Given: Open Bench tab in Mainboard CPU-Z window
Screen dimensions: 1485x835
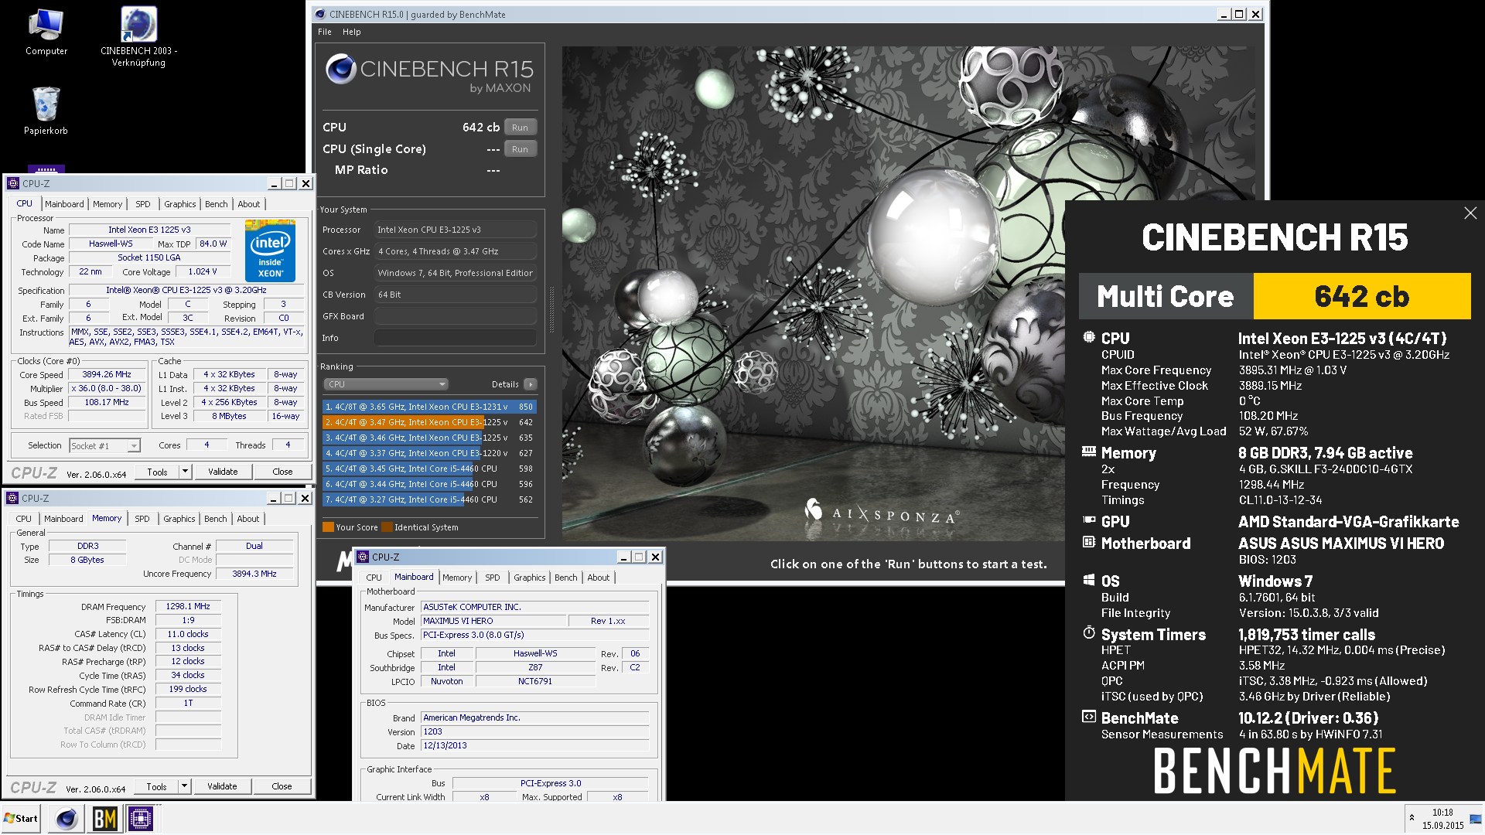Looking at the screenshot, I should (566, 578).
